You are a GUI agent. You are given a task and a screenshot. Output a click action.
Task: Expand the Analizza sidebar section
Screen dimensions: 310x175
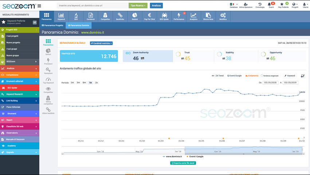pyautogui.click(x=20, y=68)
